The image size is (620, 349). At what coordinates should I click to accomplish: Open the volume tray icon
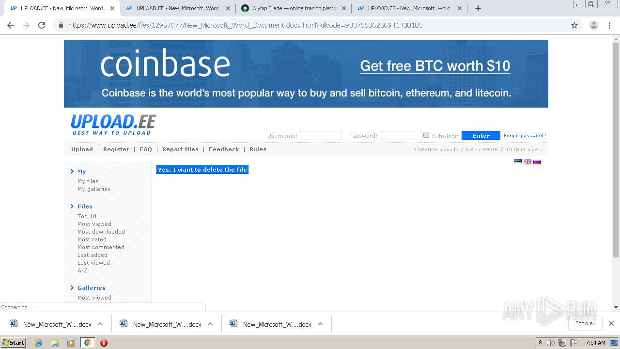click(551, 343)
